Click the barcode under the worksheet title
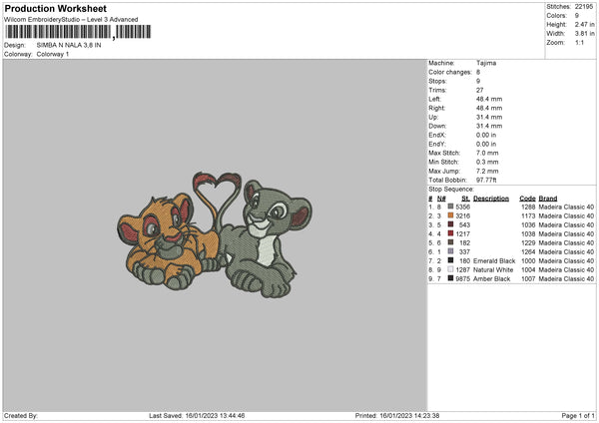This screenshot has width=599, height=423. [x=78, y=32]
